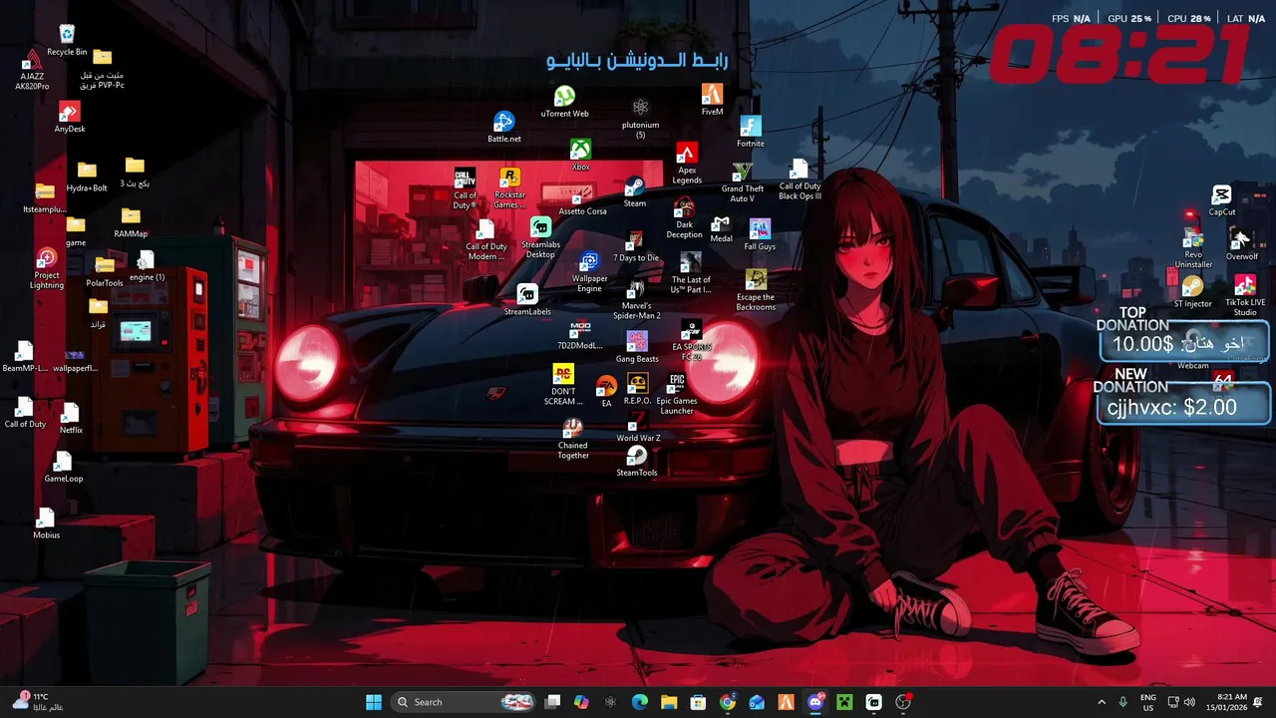Open Task View from the taskbar

552,702
